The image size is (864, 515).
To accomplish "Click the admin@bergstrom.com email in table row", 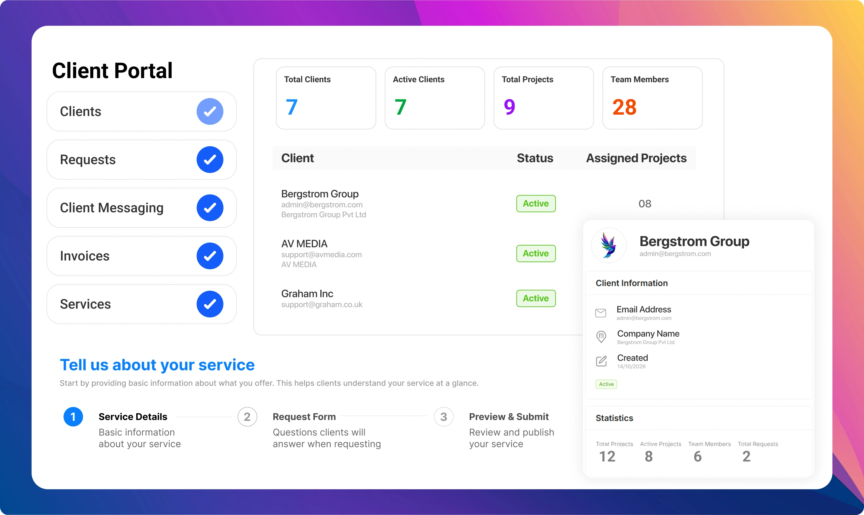I will click(322, 205).
